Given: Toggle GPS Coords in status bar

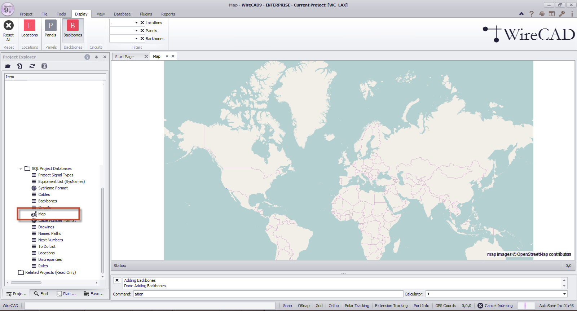Looking at the screenshot, I should pos(445,306).
